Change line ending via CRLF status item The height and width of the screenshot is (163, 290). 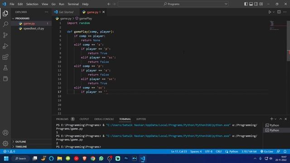[218, 152]
